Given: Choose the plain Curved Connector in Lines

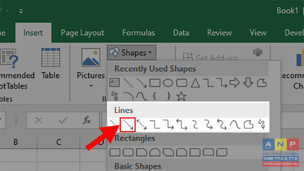Looking at the screenshot, I should tap(195, 125).
